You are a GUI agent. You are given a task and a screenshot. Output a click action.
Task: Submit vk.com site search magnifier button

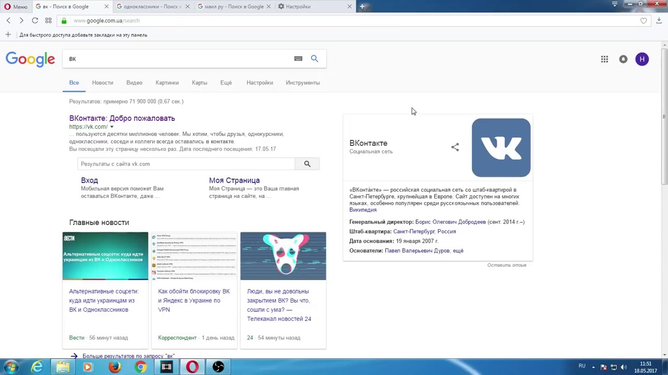pyautogui.click(x=307, y=164)
